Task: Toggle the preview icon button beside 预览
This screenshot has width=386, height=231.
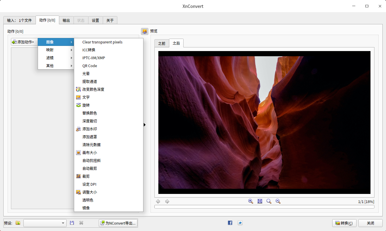Action: [145, 31]
